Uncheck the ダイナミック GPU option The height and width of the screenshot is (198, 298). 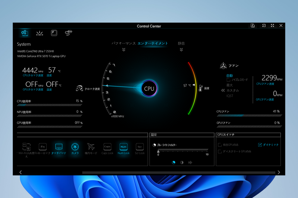[260, 145]
